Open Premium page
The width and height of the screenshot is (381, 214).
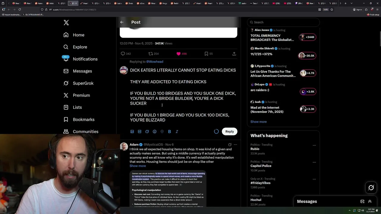[76, 95]
